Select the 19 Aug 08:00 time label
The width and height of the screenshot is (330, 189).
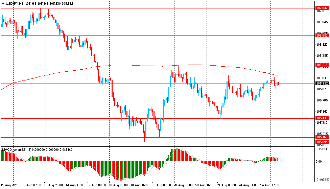click(x=162, y=185)
